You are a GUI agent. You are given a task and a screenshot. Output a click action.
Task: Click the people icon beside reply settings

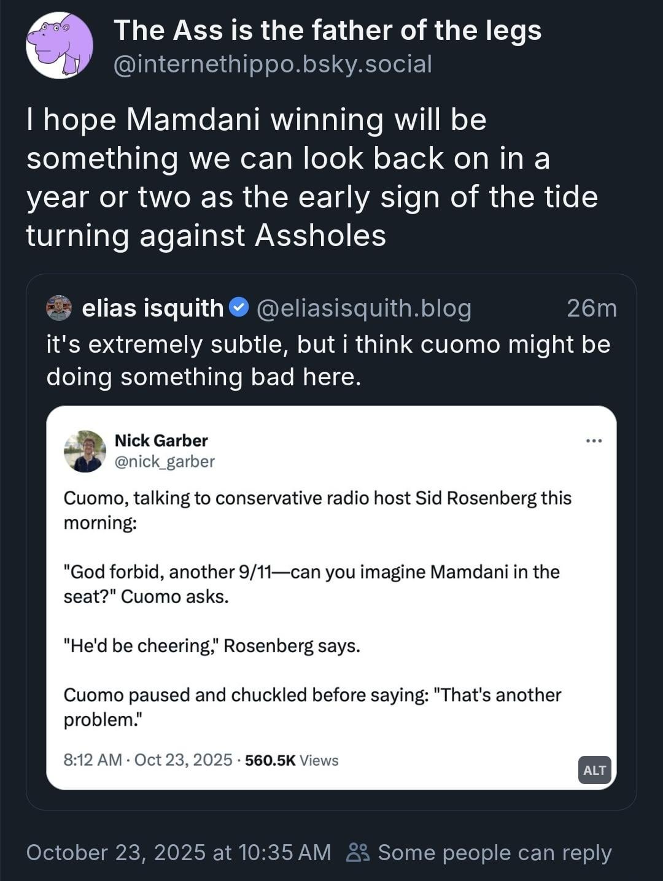point(358,852)
